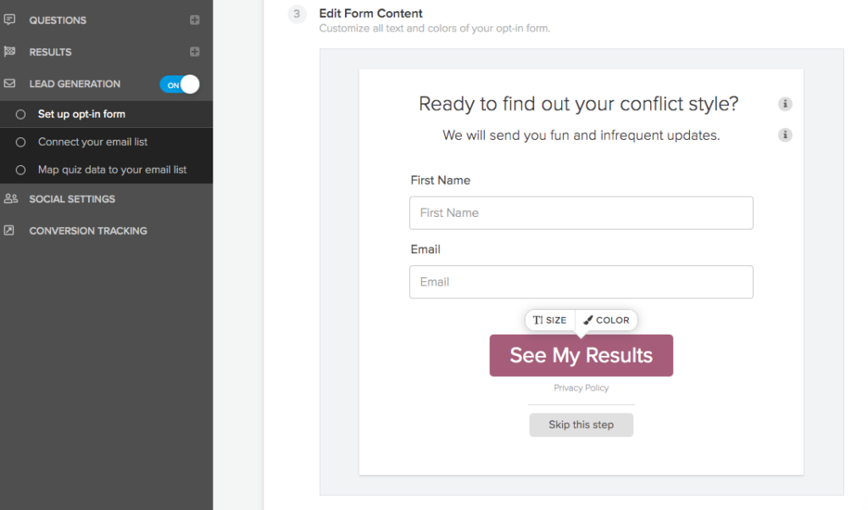Click the Skip this step button
Viewport: 868px width, 510px height.
(581, 424)
